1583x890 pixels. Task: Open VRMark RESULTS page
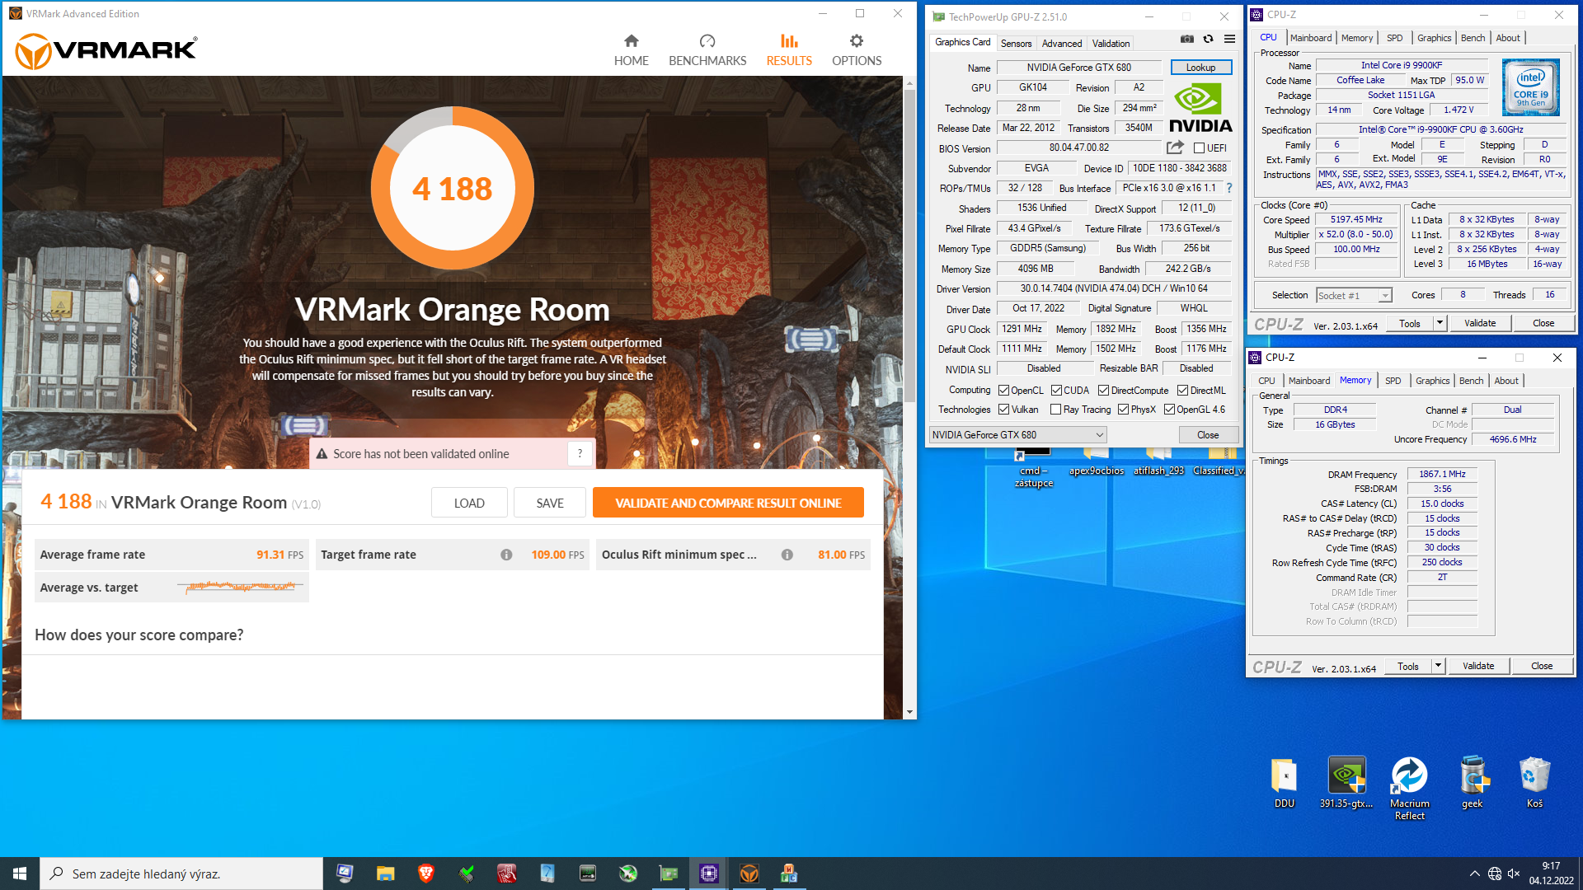(789, 50)
